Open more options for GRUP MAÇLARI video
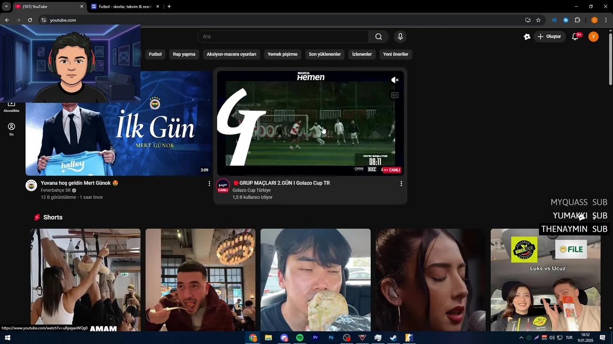The image size is (613, 344). click(x=401, y=183)
